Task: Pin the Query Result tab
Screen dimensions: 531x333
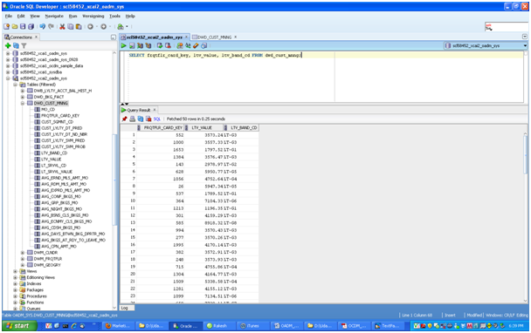Action: (124, 119)
